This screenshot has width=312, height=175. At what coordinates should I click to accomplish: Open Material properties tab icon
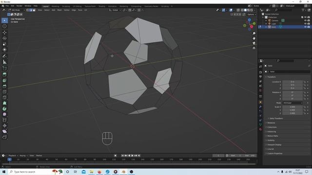point(260,129)
